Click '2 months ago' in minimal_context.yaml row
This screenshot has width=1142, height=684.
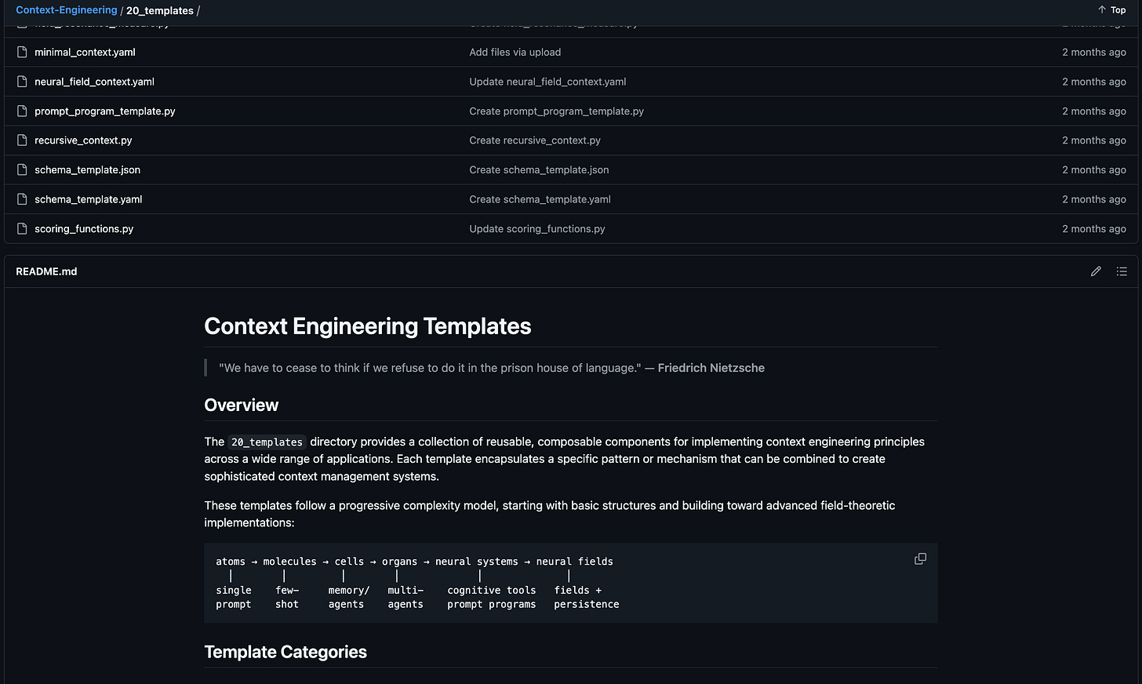pyautogui.click(x=1094, y=52)
